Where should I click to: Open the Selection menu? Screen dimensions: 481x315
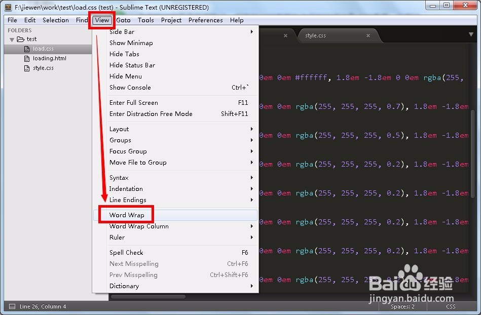coord(56,20)
